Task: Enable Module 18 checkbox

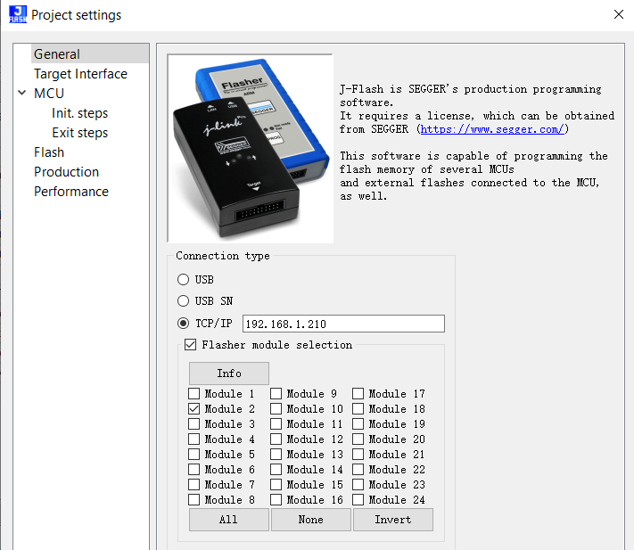Action: click(x=358, y=408)
